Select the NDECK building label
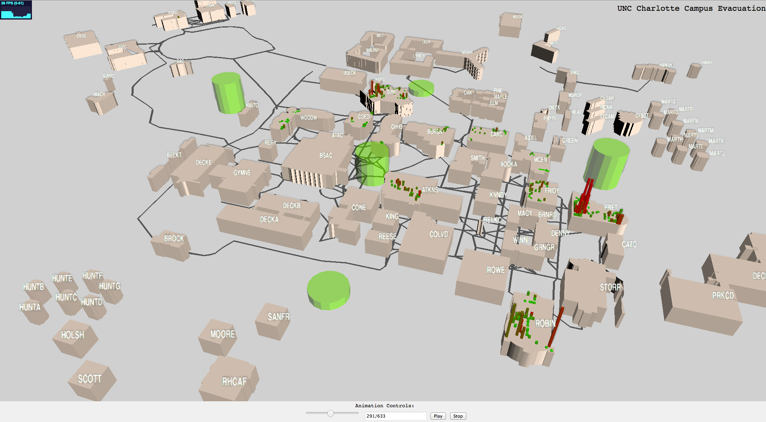This screenshot has width=766, height=422. point(517,17)
